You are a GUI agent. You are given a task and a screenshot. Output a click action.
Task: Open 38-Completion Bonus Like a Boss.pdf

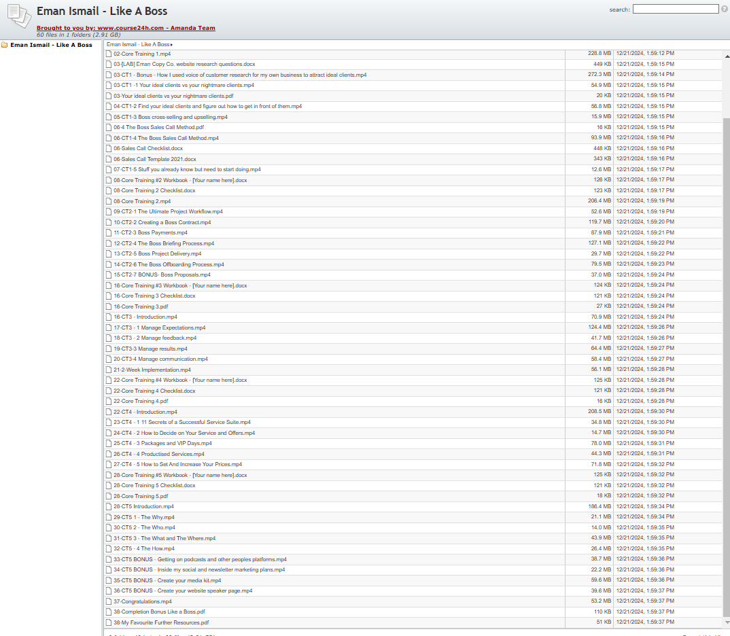tap(159, 612)
